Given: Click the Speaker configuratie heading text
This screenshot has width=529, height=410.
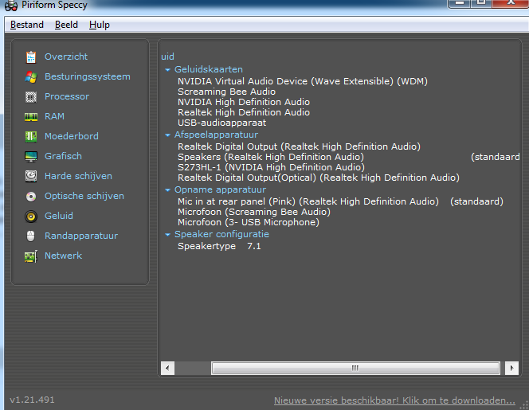Looking at the screenshot, I should pyautogui.click(x=221, y=234).
